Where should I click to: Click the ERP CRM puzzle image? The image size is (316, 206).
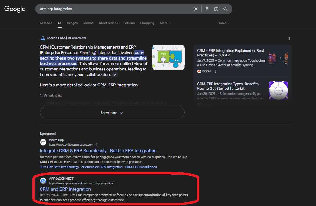click(x=168, y=57)
